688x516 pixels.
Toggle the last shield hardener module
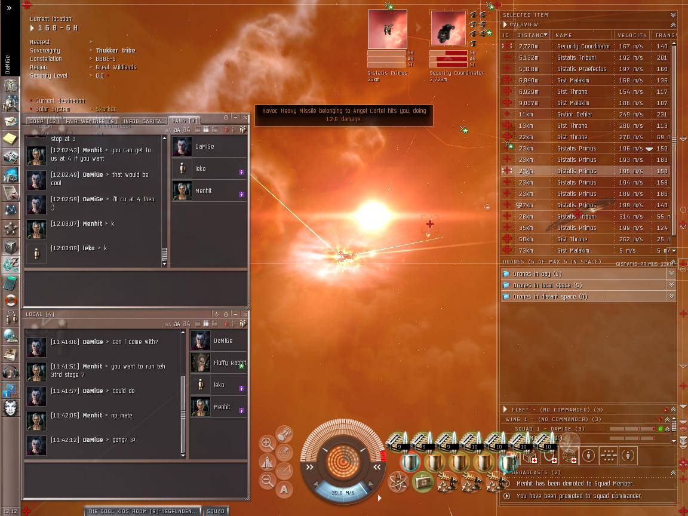[509, 462]
